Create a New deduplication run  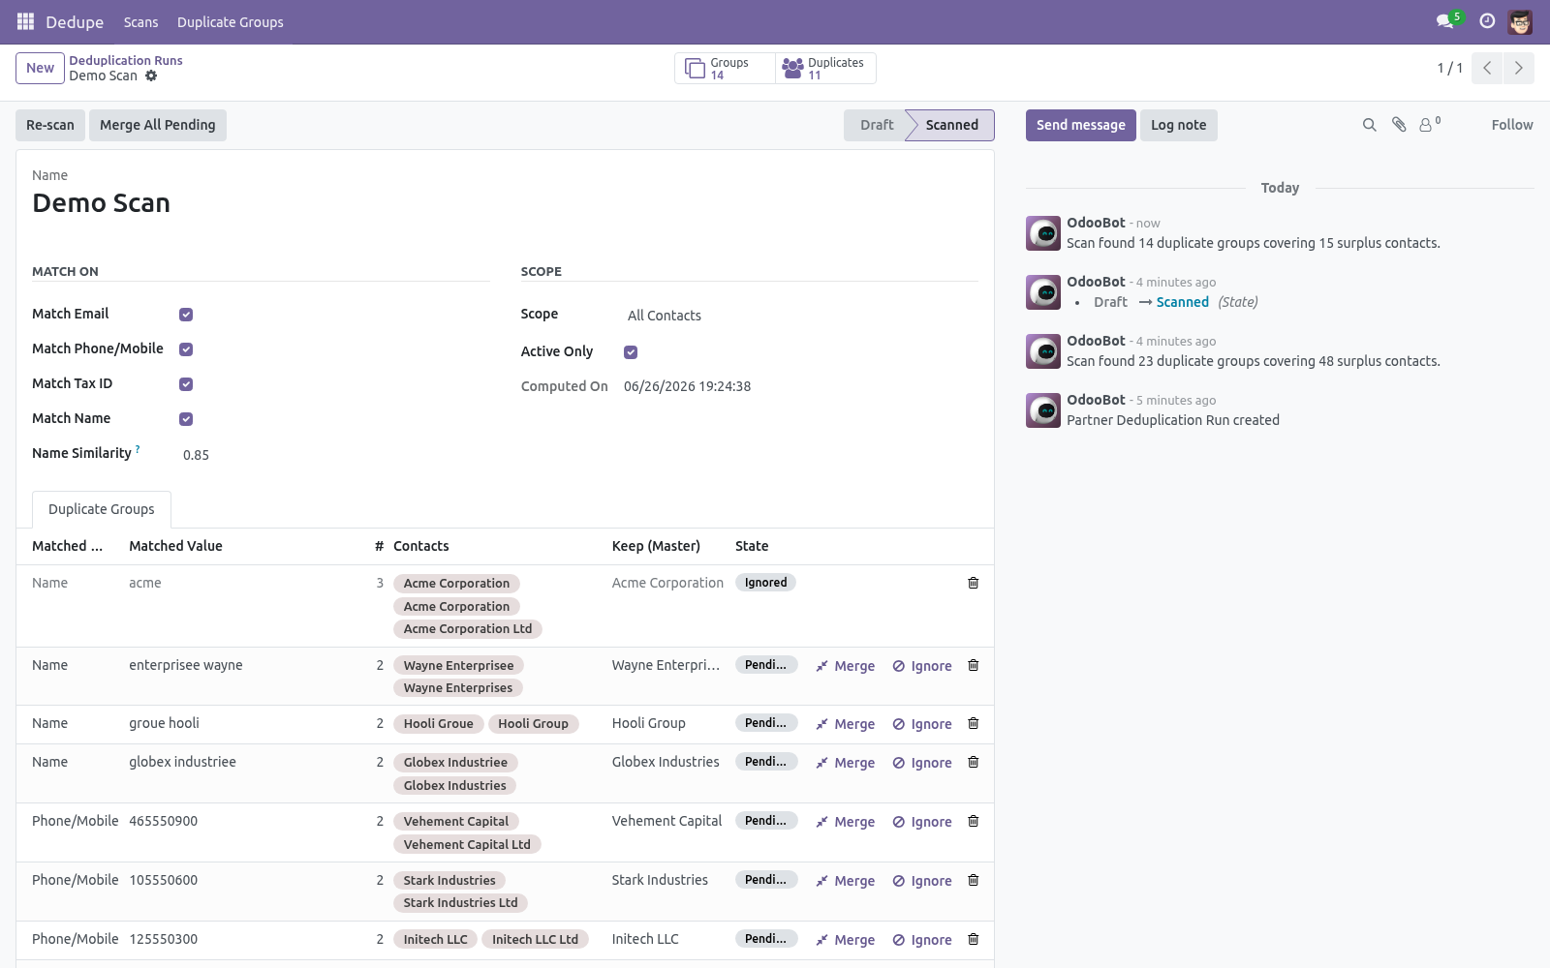[40, 68]
